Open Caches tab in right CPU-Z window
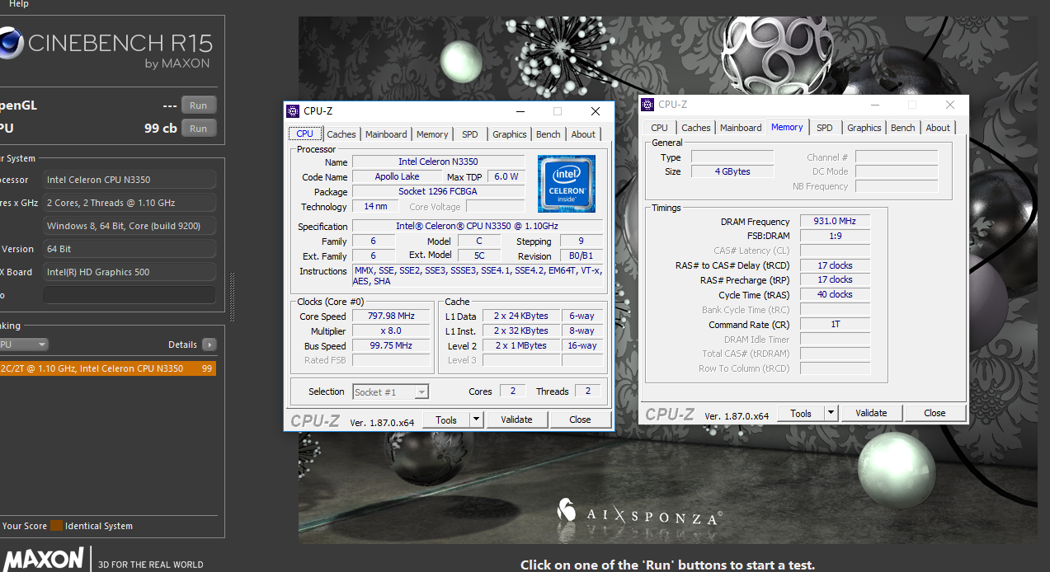The width and height of the screenshot is (1050, 572). point(696,128)
